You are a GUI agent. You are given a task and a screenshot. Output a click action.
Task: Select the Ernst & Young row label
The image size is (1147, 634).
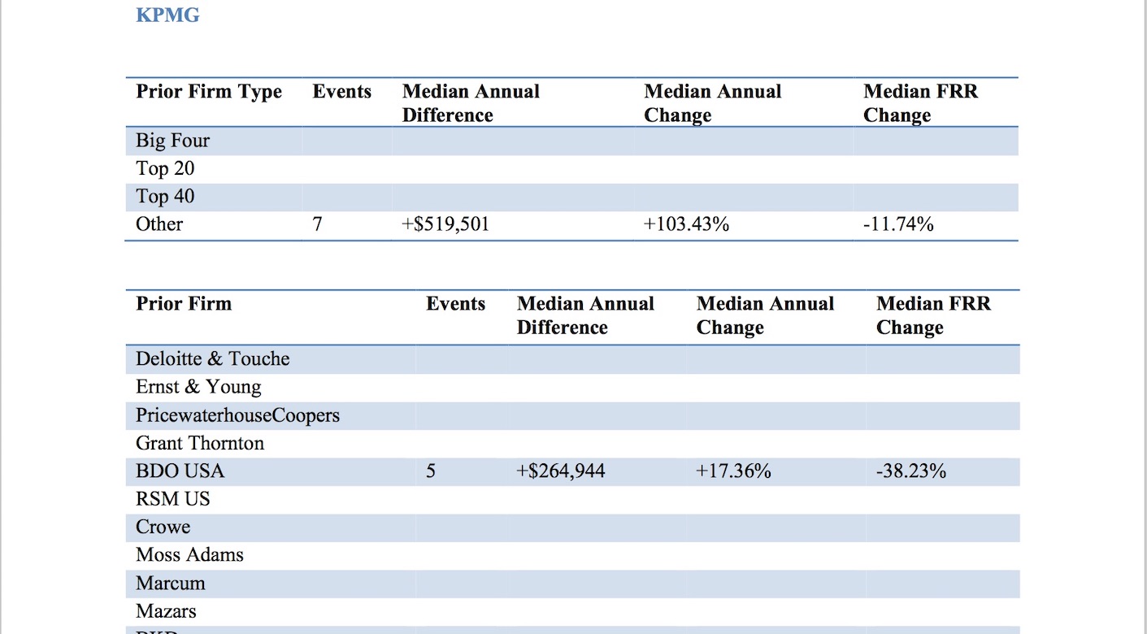pyautogui.click(x=198, y=387)
